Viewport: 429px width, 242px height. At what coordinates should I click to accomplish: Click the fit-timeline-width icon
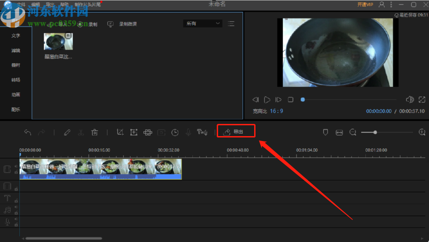click(x=339, y=132)
